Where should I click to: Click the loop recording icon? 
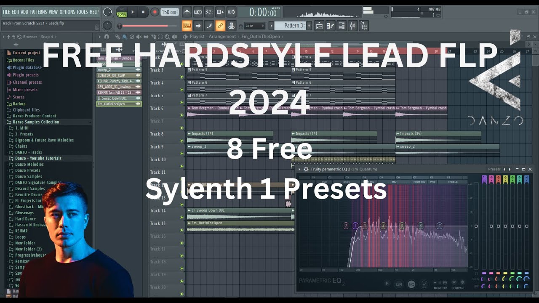(231, 12)
